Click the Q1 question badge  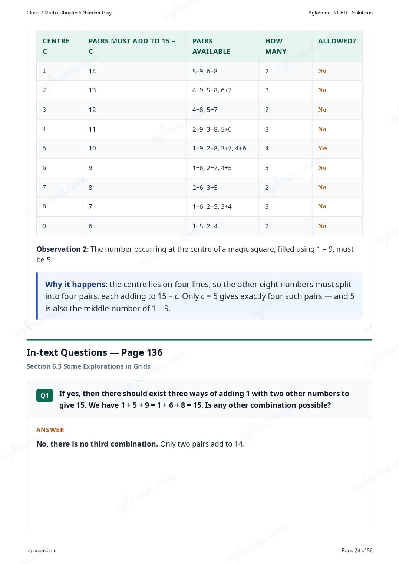pos(44,395)
